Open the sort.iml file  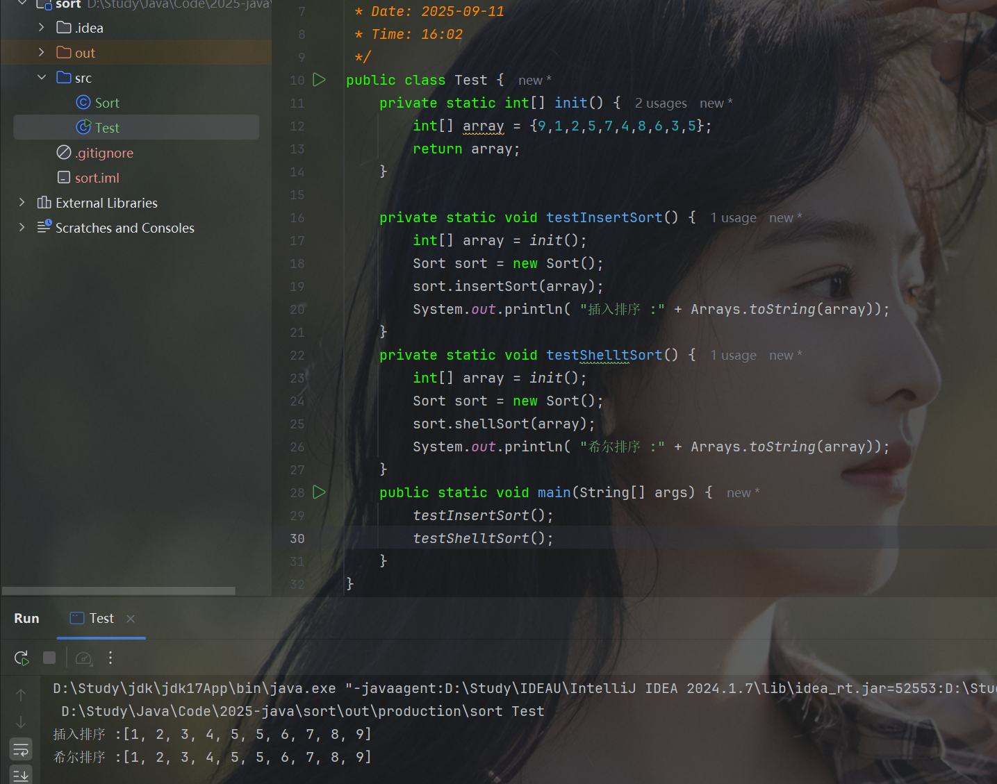coord(88,178)
